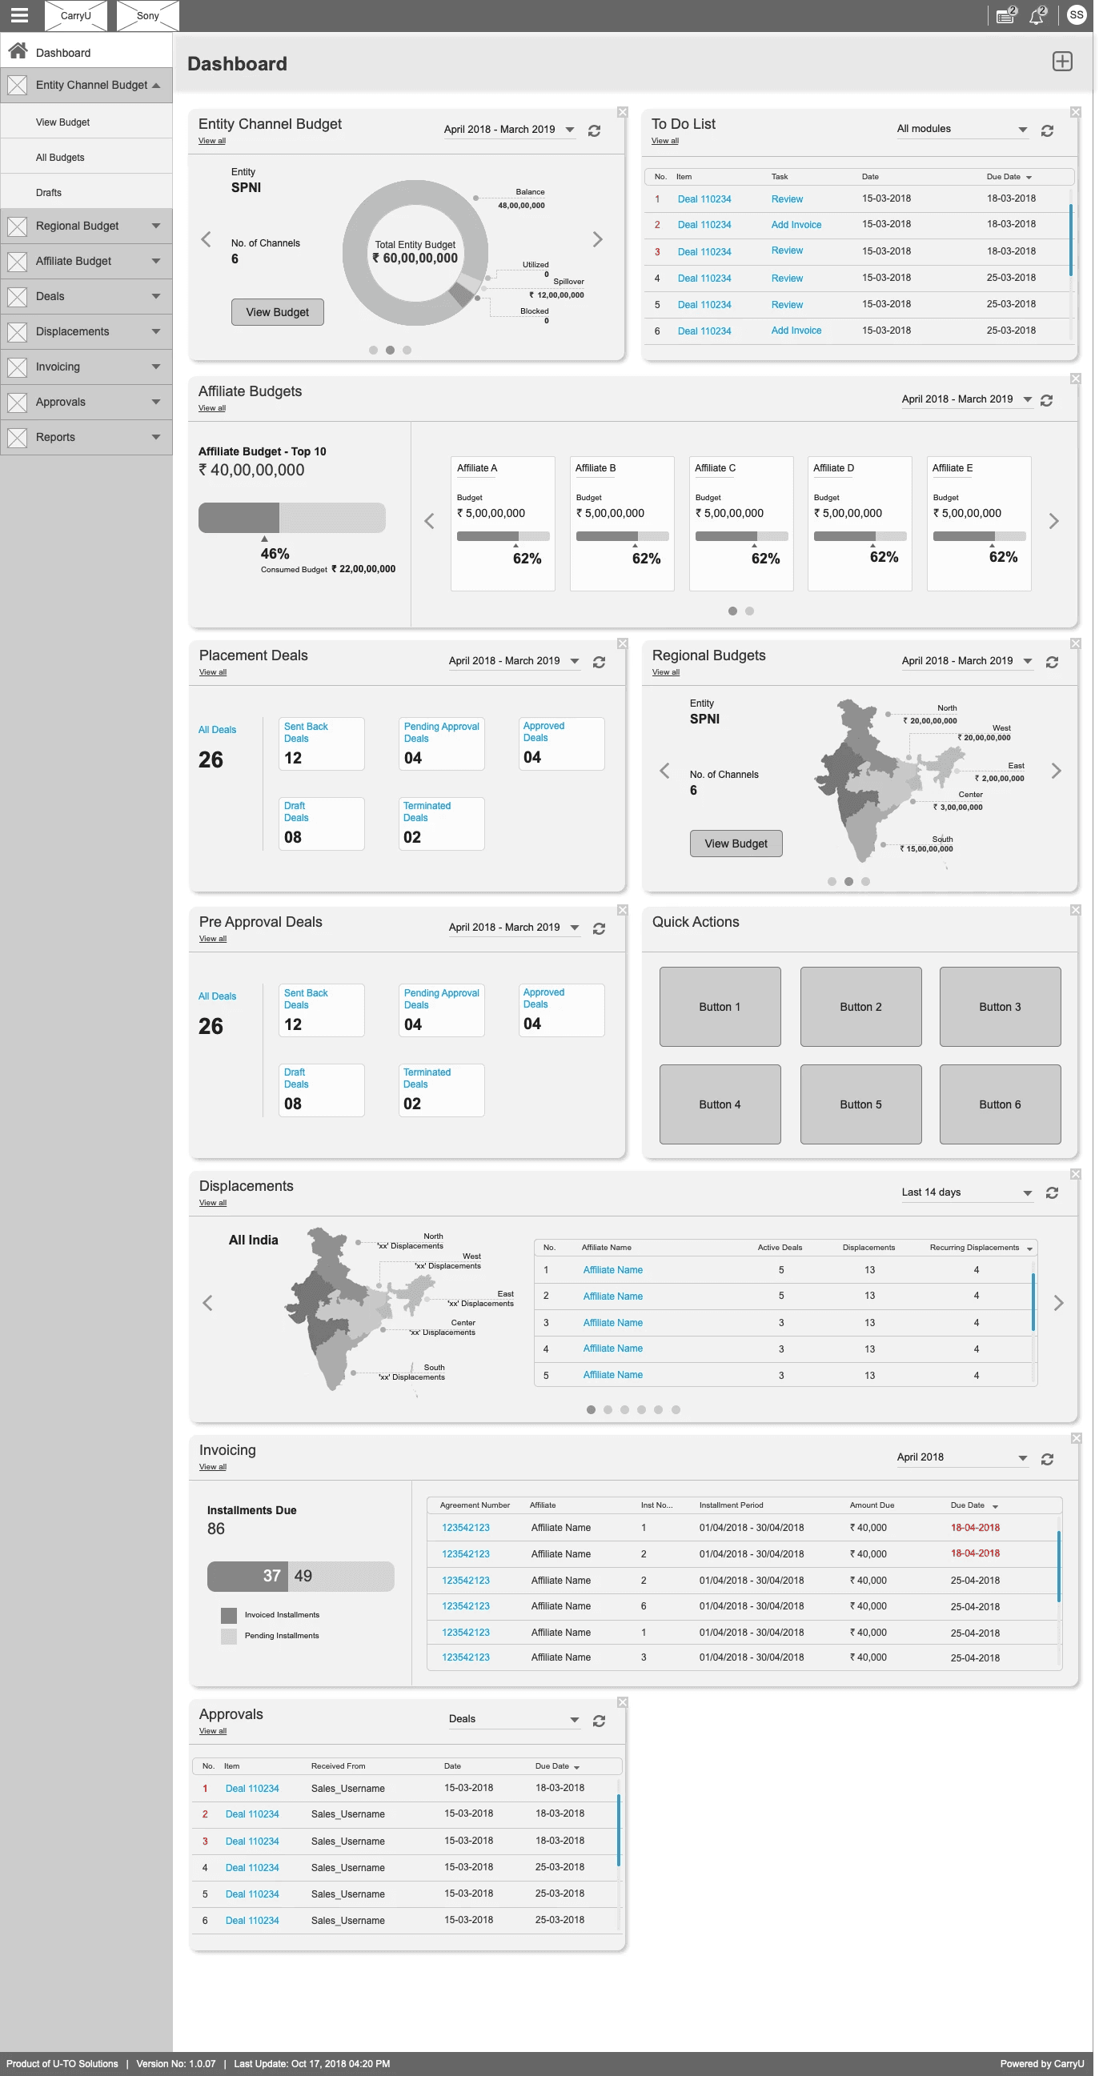Show the previous Affiliate Budgets cards
Viewport: 1099px width, 2076px height.
pyautogui.click(x=430, y=522)
